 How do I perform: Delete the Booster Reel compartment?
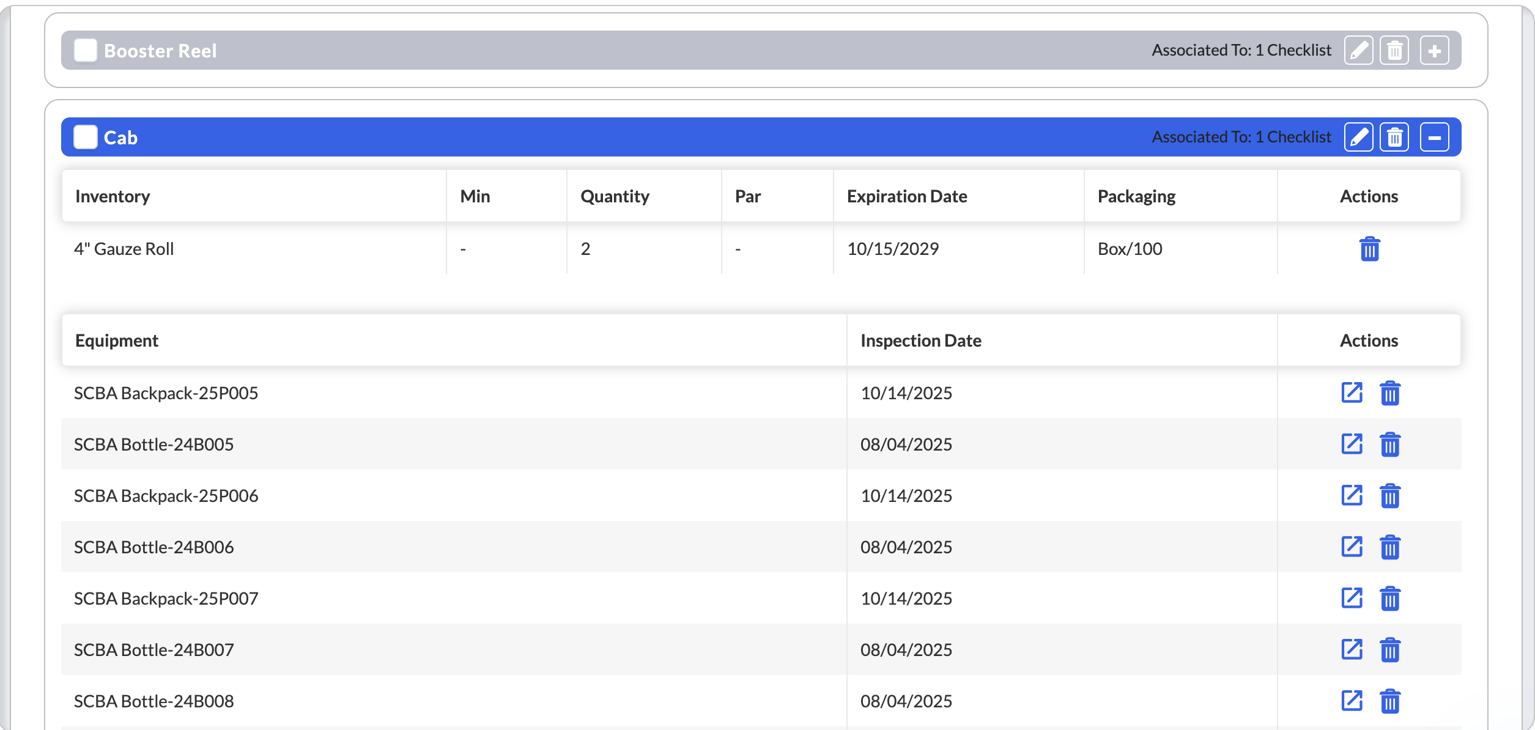point(1394,50)
